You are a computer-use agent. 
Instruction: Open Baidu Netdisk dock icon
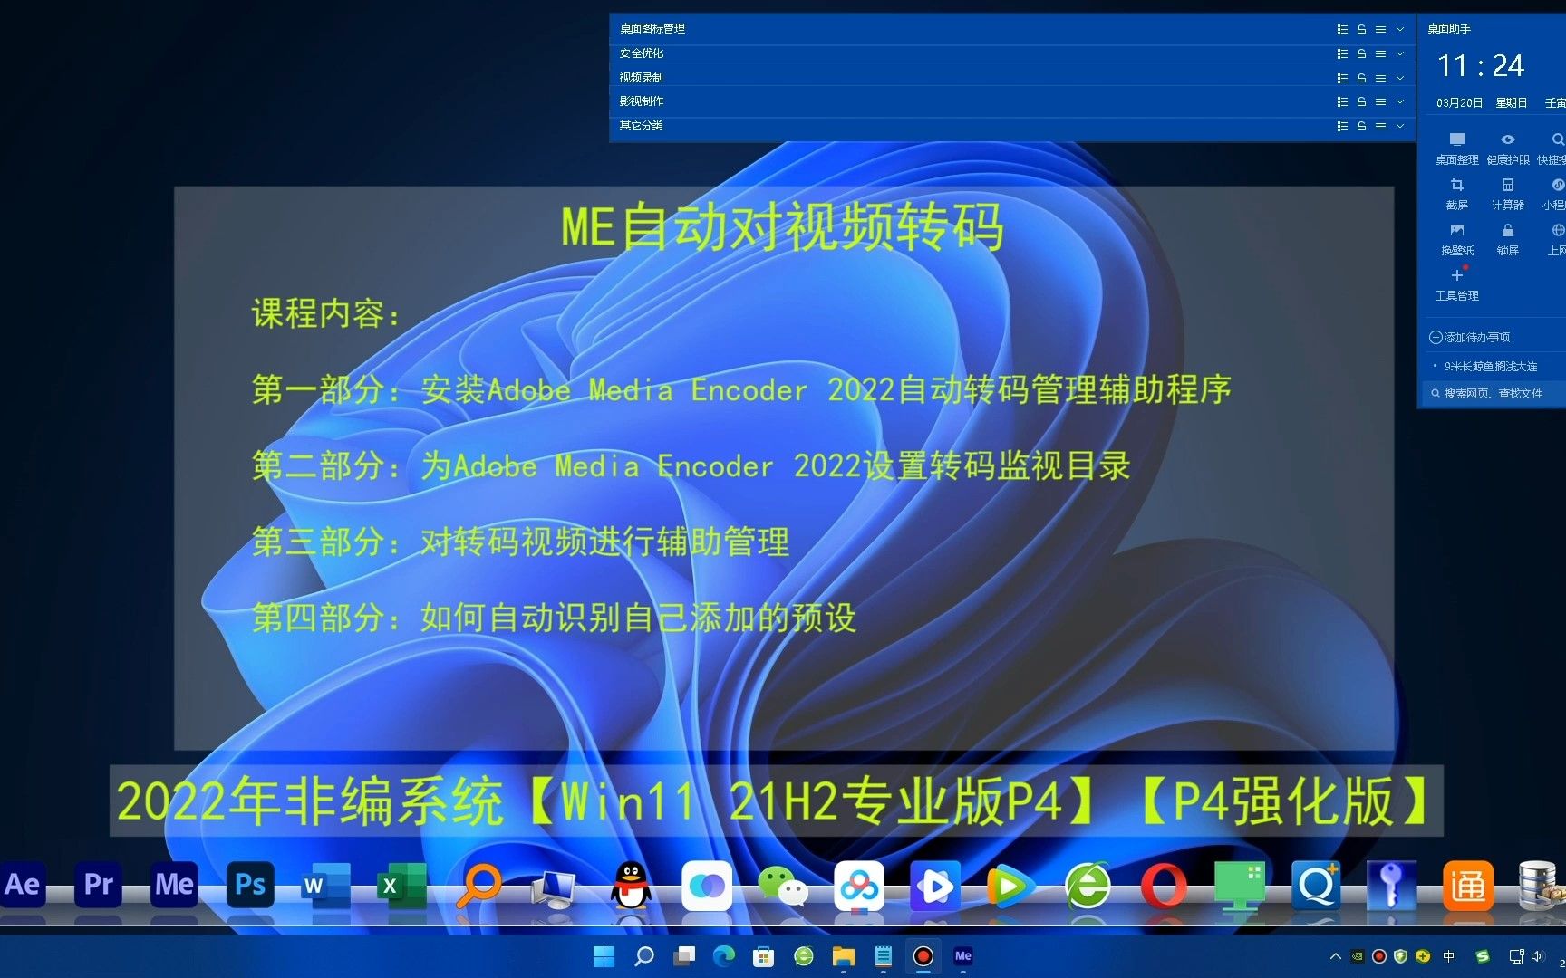tap(859, 887)
